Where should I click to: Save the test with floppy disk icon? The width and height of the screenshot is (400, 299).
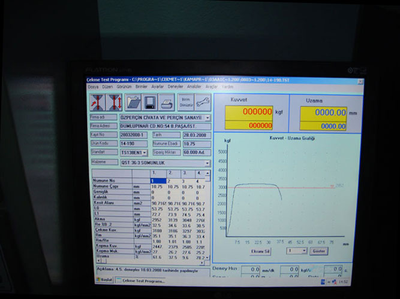pyautogui.click(x=150, y=102)
